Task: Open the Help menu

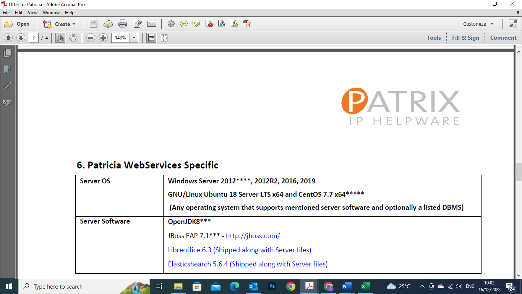Action: tap(70, 13)
